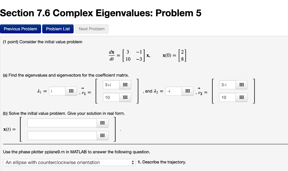Open the keypad for v2's bottom component 10
The image size is (288, 171).
click(242, 97)
